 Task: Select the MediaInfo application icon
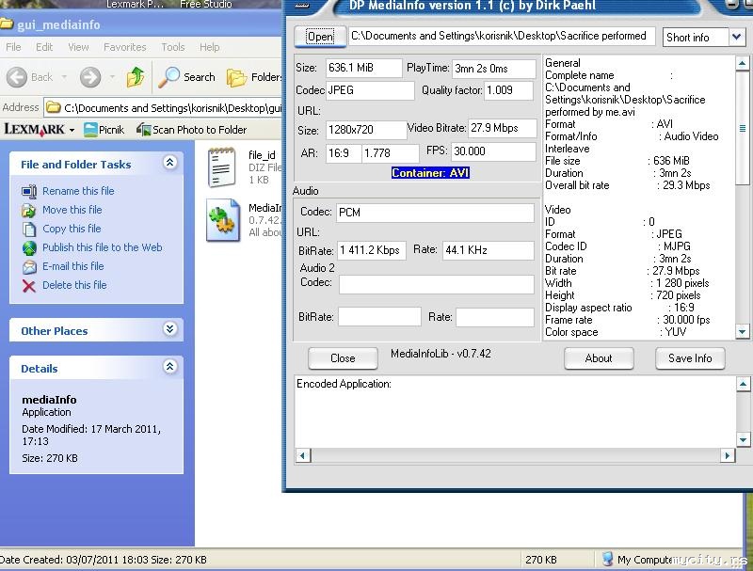click(x=223, y=220)
